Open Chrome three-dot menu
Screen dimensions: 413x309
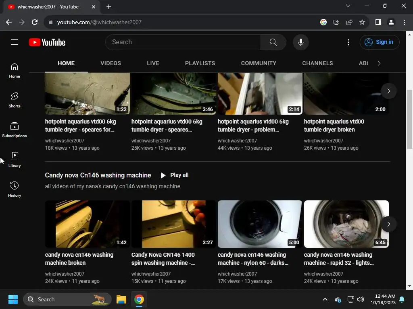point(404,23)
